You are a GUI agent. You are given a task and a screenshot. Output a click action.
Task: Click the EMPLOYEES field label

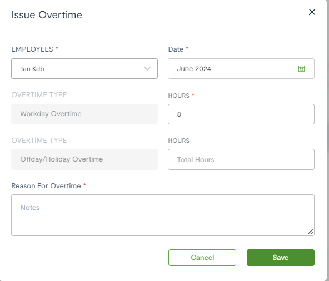[x=32, y=49]
